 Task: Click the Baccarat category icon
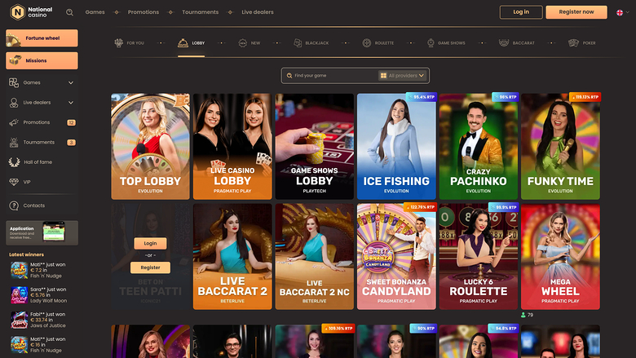[504, 43]
